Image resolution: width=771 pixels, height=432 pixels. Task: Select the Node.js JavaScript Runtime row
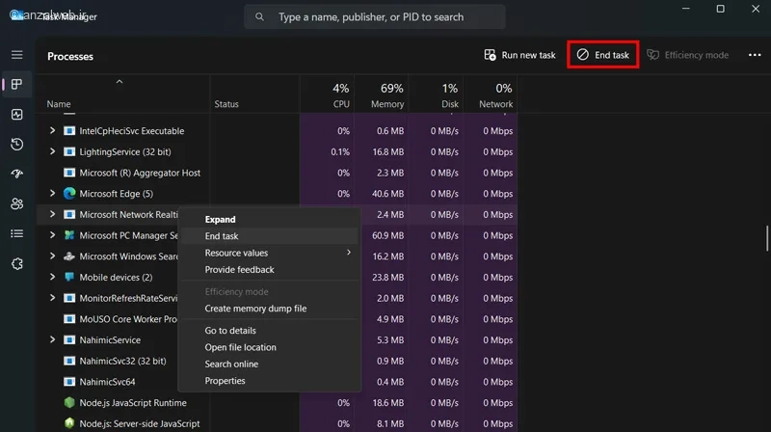point(278,402)
